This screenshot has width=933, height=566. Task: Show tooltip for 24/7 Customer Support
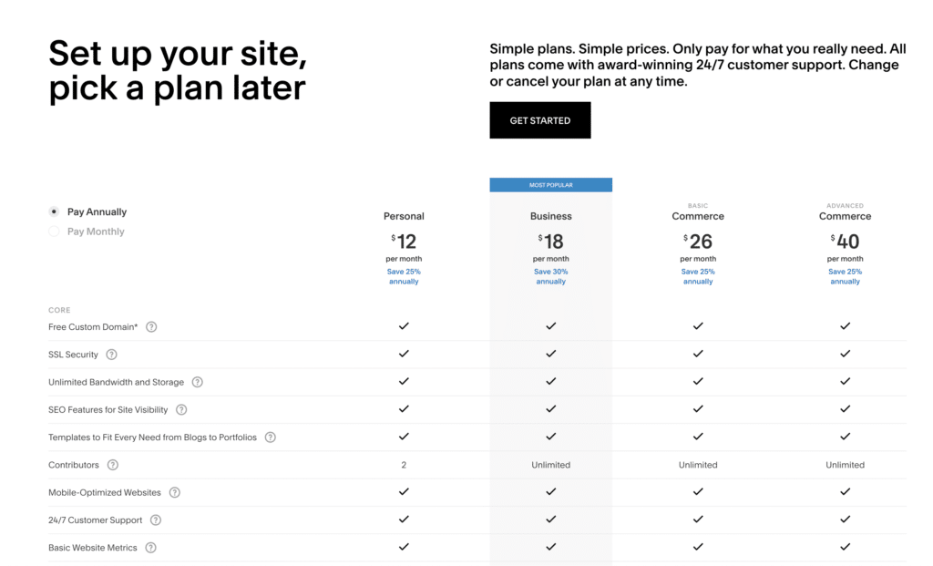click(156, 520)
